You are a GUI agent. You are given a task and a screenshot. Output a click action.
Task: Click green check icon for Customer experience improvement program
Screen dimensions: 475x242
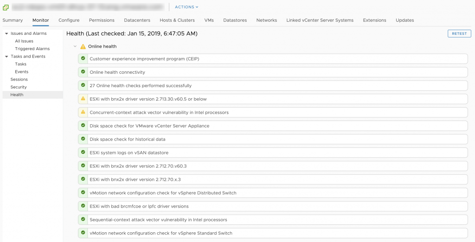pos(83,58)
